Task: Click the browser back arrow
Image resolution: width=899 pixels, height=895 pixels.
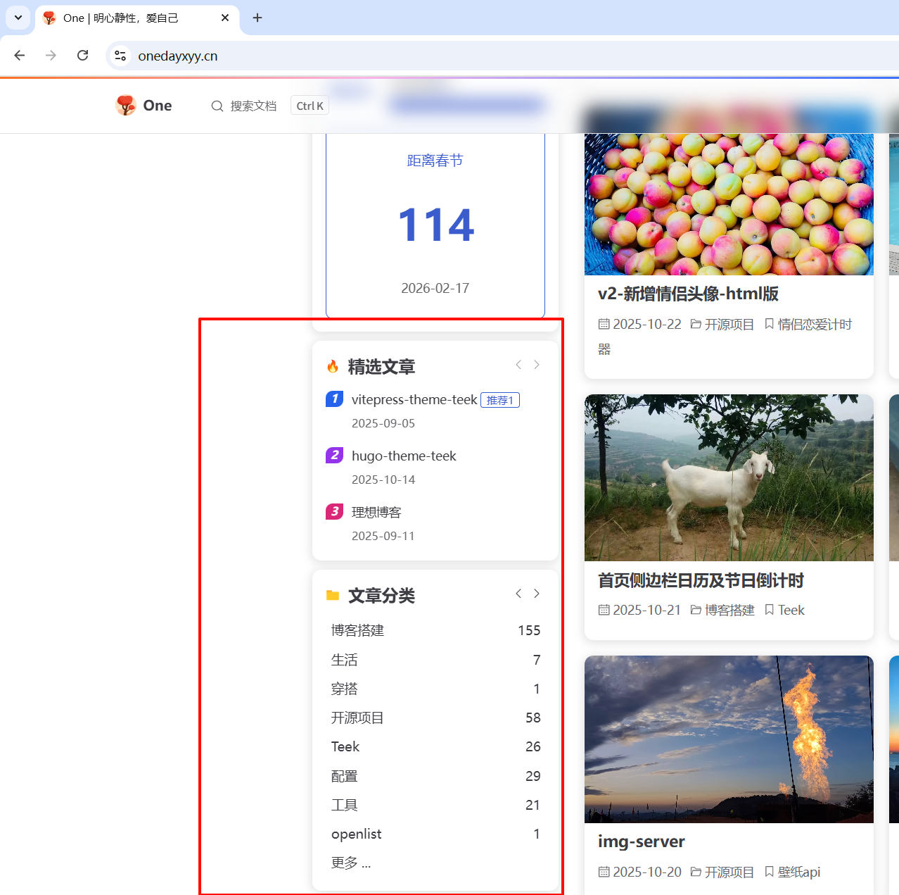Action: [x=20, y=56]
